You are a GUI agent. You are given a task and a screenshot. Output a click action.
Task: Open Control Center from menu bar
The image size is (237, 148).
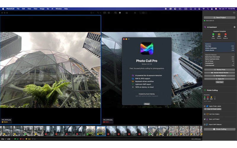(x=212, y=9)
